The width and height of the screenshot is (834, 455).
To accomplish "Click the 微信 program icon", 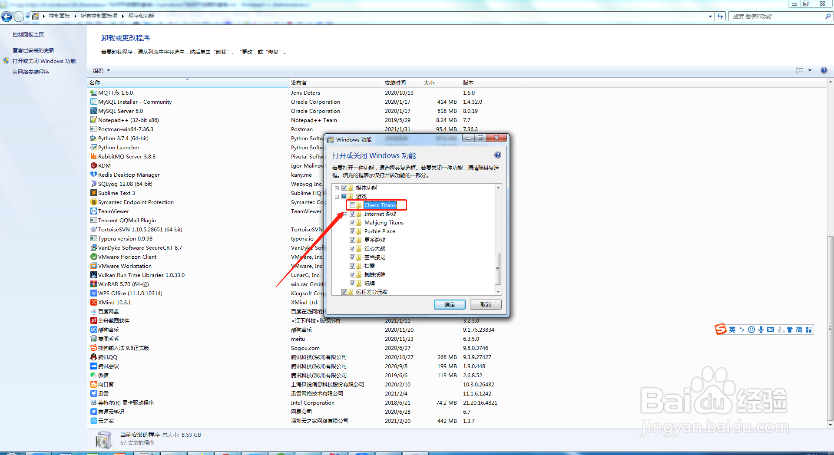I will (93, 376).
